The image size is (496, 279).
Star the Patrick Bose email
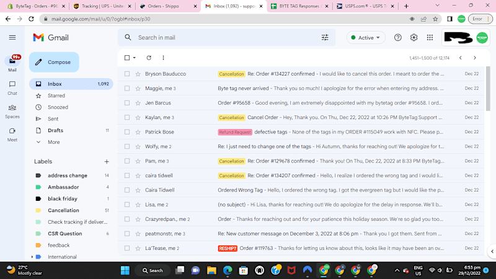pos(138,132)
